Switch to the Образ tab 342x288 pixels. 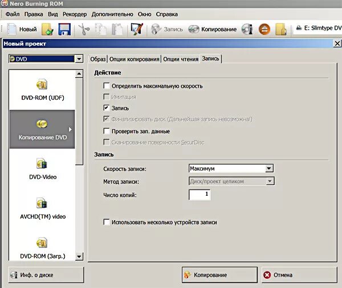(x=98, y=59)
